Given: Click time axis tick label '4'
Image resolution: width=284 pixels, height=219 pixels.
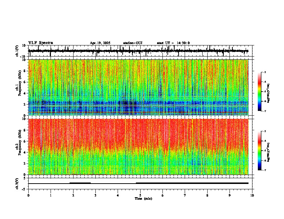Looking at the screenshot, I should (118, 195).
